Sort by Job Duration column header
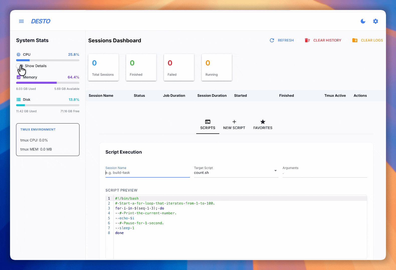 click(x=174, y=95)
